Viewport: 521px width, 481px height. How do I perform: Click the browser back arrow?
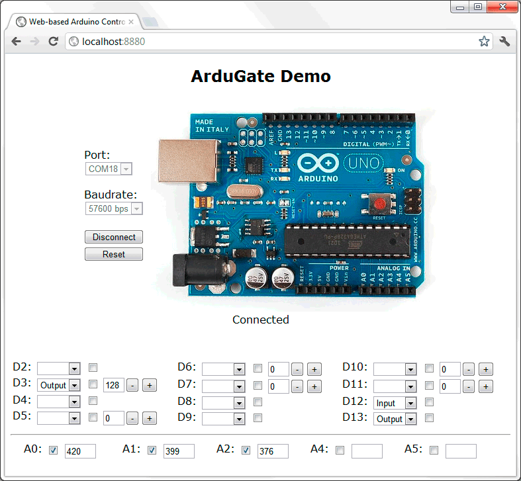(x=16, y=42)
